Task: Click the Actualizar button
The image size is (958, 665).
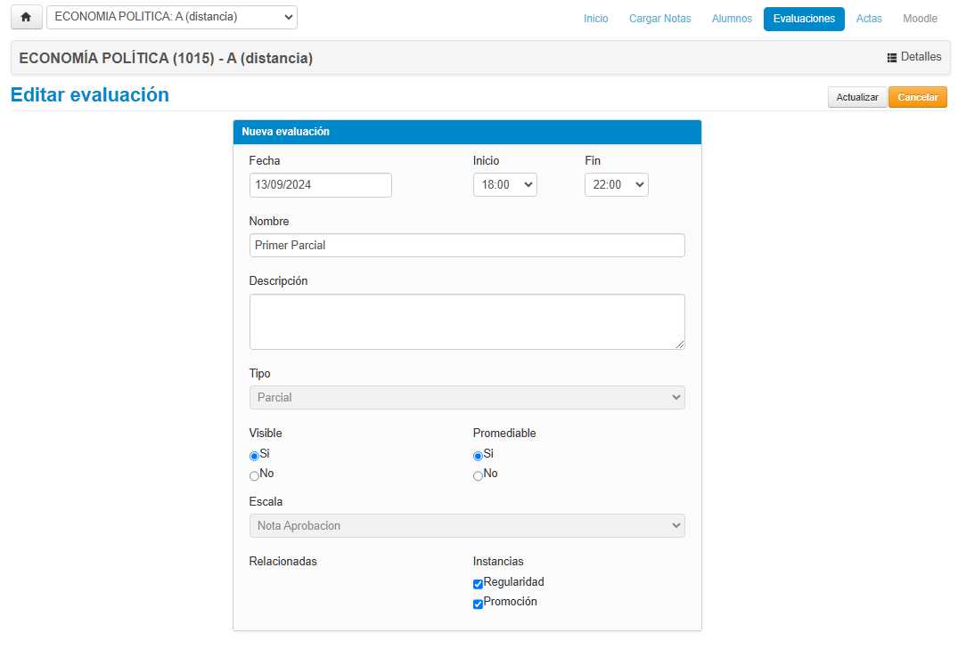Action: coord(857,97)
